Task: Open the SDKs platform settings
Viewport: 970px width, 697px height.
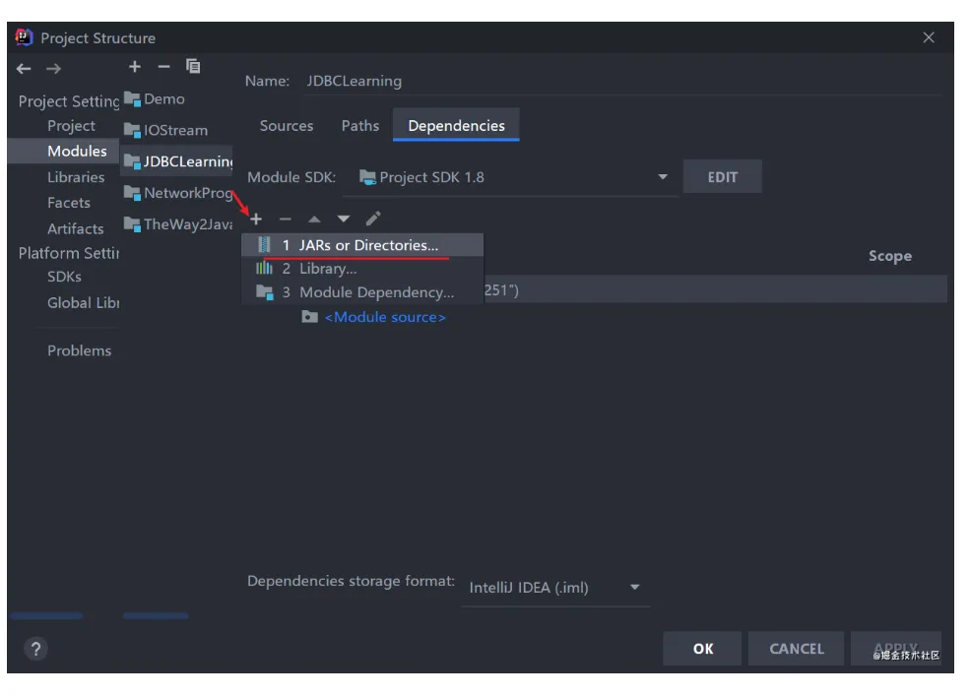Action: click(x=64, y=277)
